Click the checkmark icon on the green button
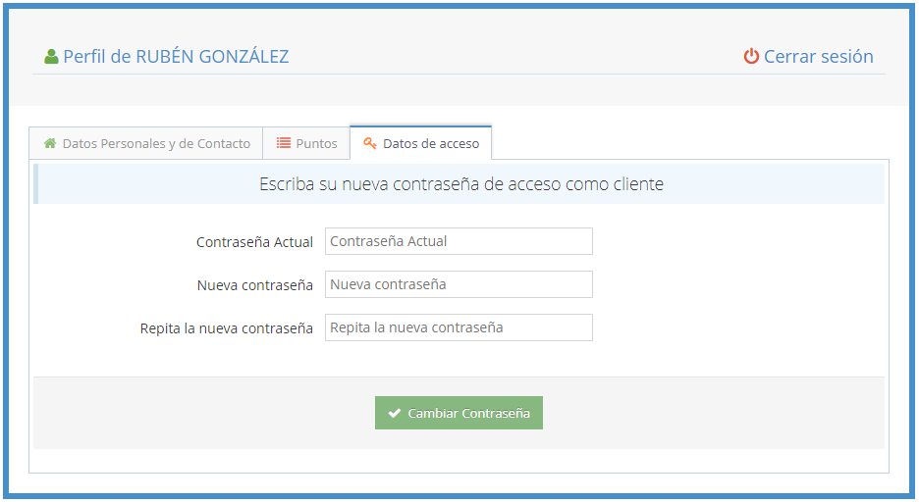The height and width of the screenshot is (502, 919). click(x=395, y=414)
